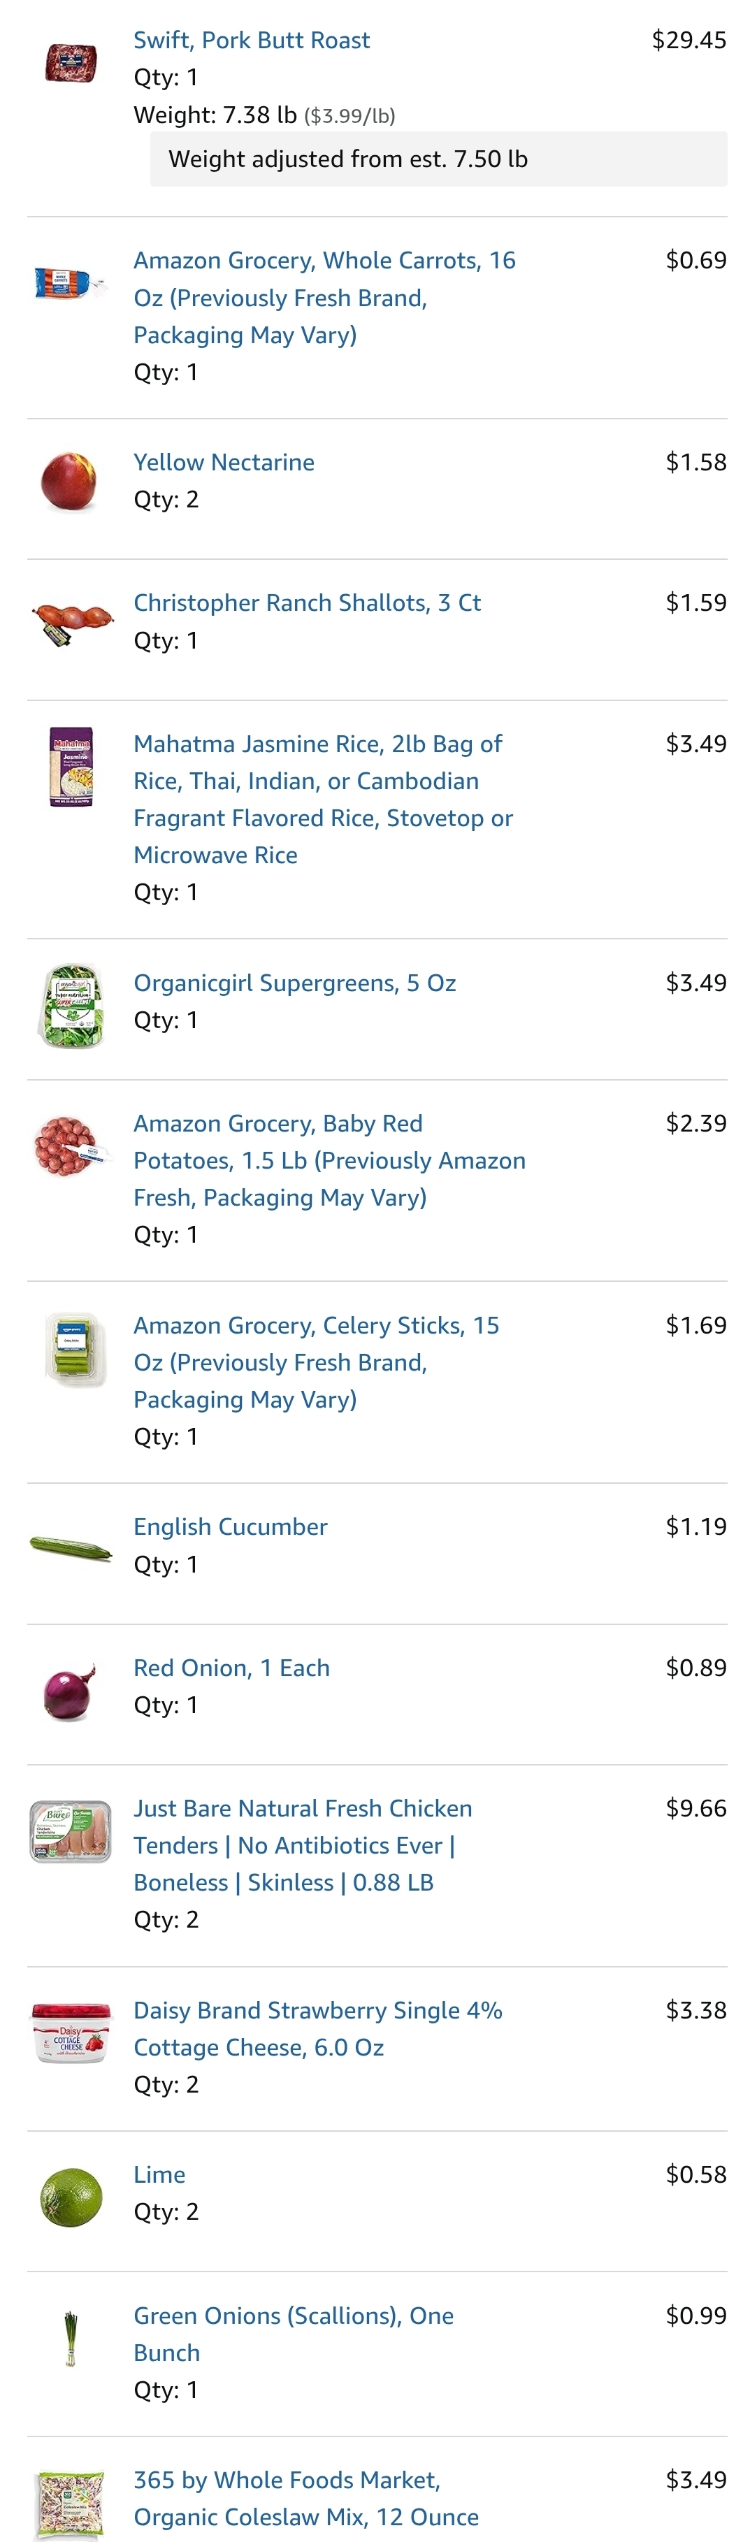Open the English Cucumber image

tap(71, 1547)
